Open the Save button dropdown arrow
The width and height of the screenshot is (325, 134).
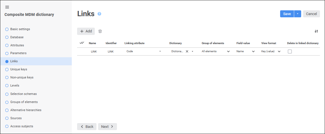pos(298,14)
